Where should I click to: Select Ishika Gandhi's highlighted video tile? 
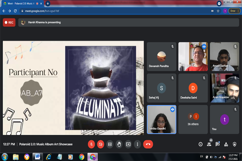point(161,120)
